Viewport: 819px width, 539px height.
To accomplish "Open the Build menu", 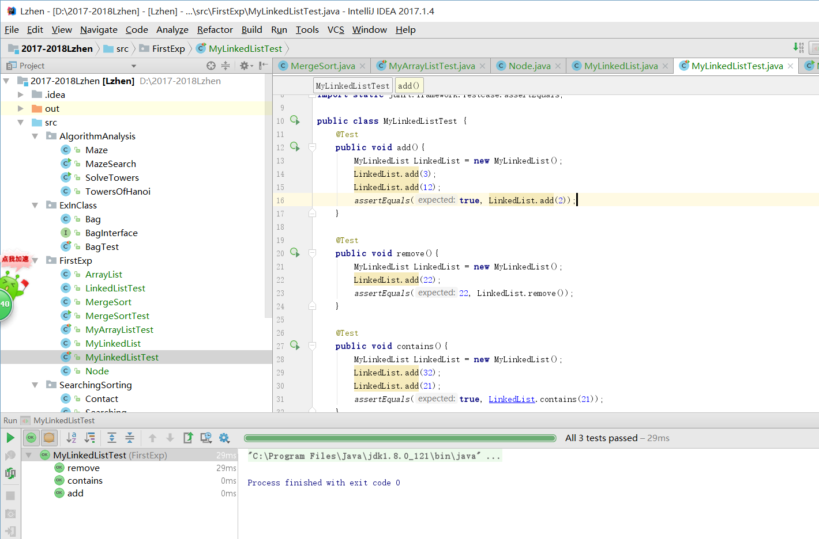I will click(251, 30).
